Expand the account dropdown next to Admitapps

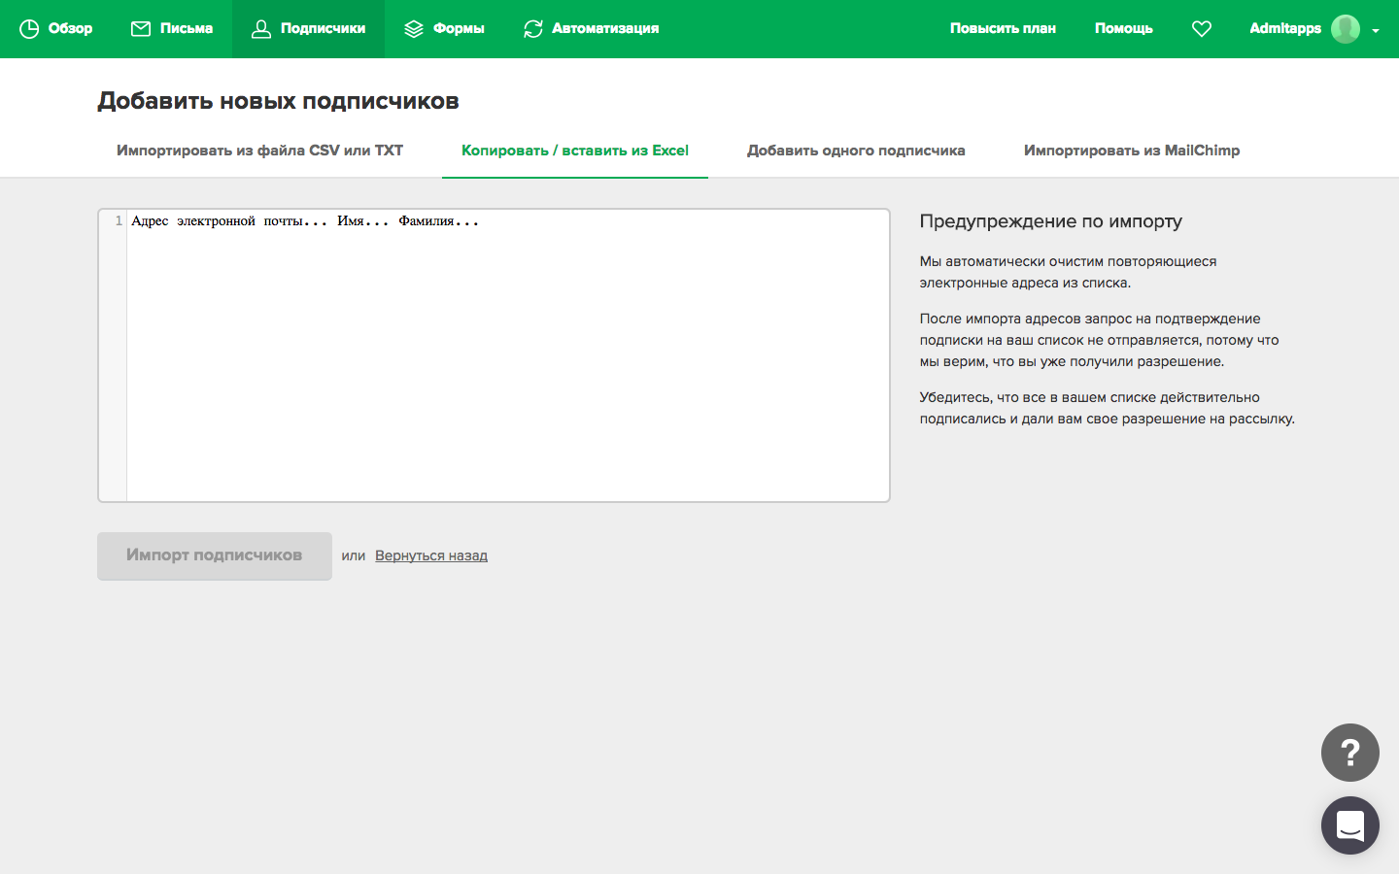click(1378, 32)
